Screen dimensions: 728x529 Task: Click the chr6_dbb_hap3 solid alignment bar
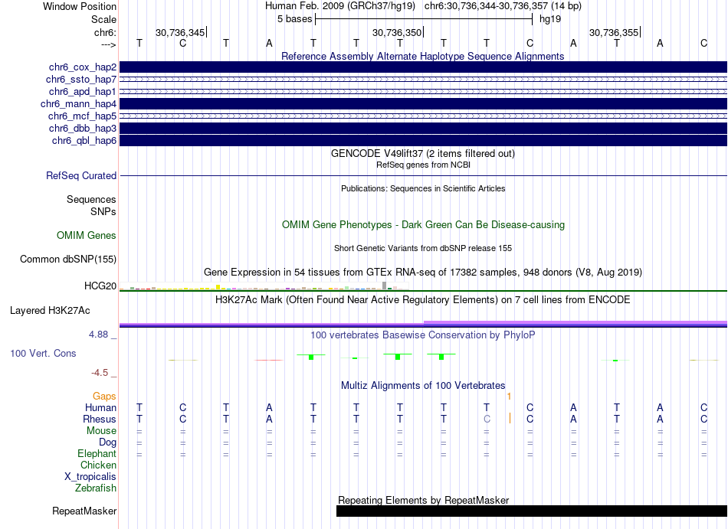point(423,129)
